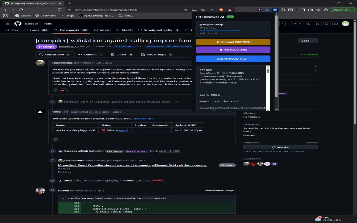The height and width of the screenshot is (223, 357).
Task: Open GitHub pull requests icon in the header
Action: point(317,24)
